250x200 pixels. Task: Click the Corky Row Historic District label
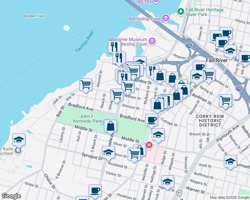tap(210, 121)
